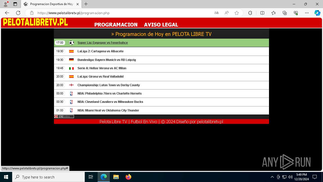
Task: Click the 19:45 time badge
Action: [60, 68]
